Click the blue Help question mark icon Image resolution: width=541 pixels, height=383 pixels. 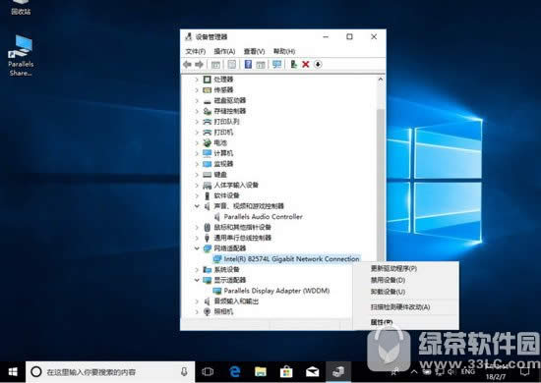(248, 64)
